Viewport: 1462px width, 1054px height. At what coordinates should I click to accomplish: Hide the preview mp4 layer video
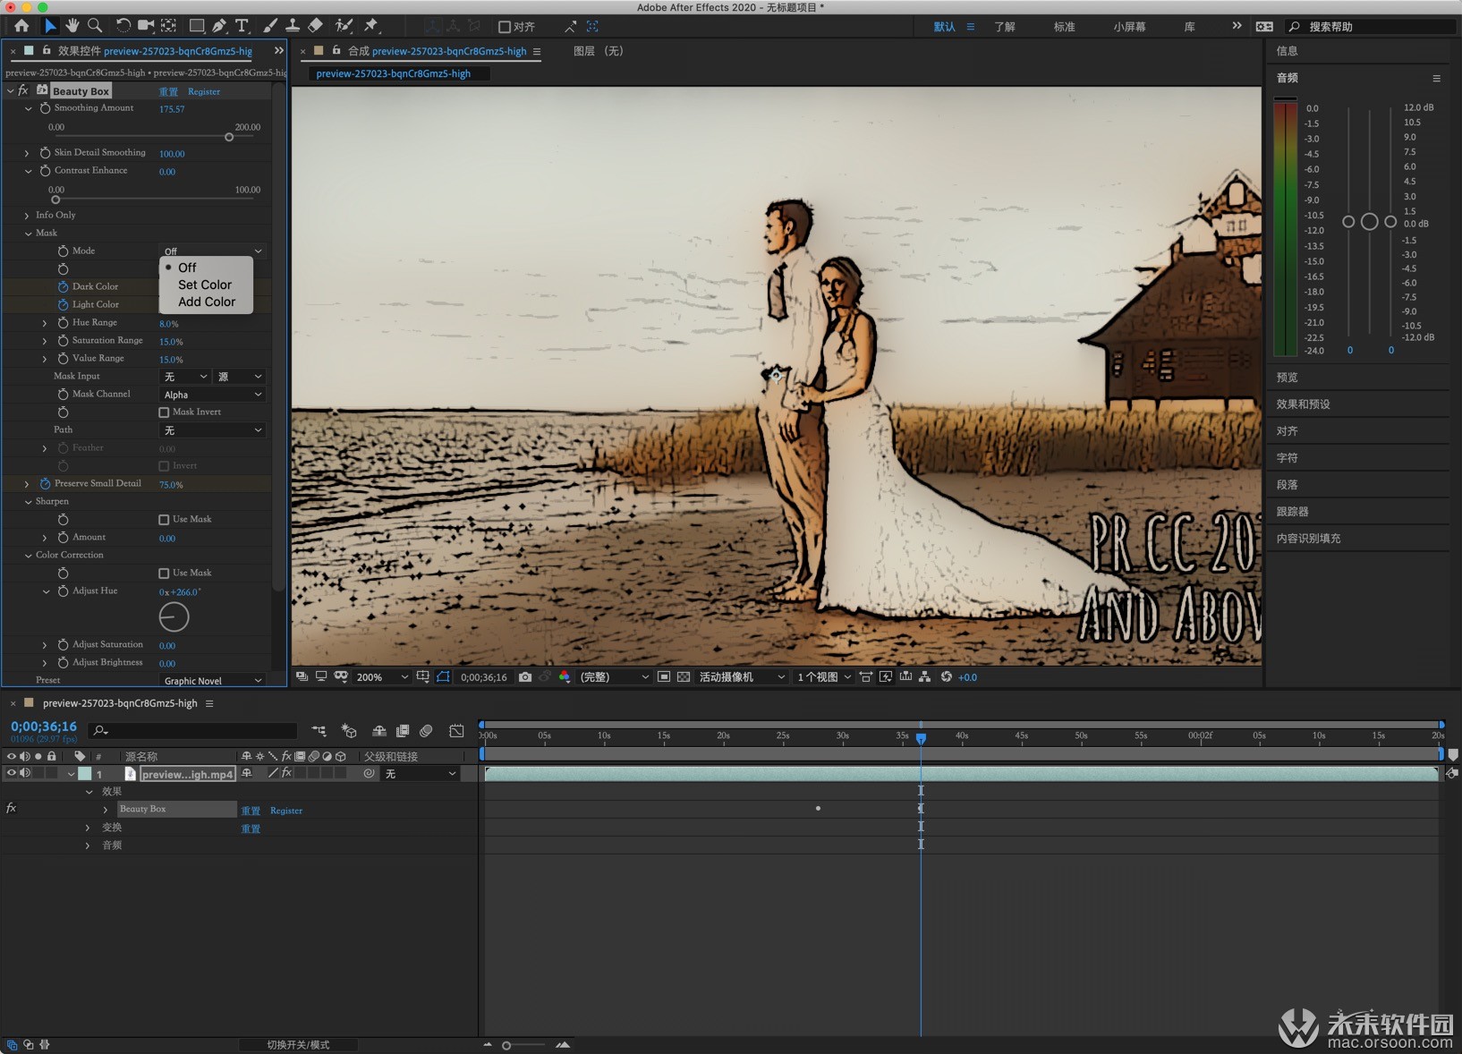12,774
